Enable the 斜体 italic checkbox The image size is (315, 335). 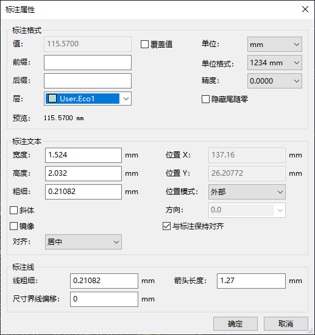click(x=13, y=211)
